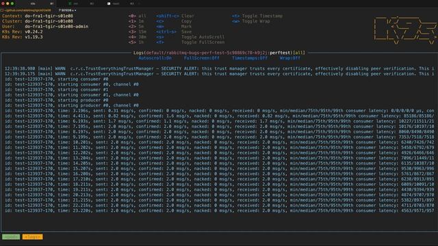Click the FullScreen:Off indicator
The height and width of the screenshot is (246, 438).
pyautogui.click(x=201, y=58)
